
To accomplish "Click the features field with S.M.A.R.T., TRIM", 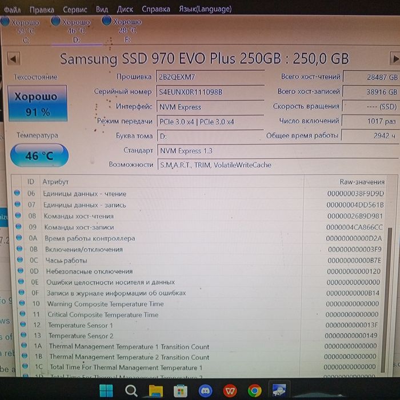I will 278,165.
